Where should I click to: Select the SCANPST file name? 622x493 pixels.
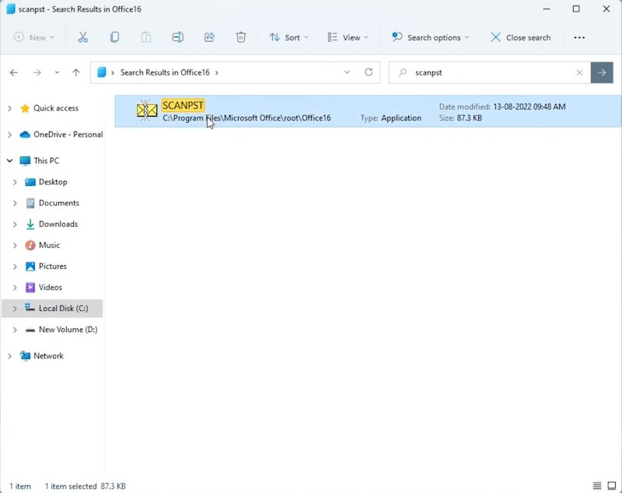tap(183, 106)
